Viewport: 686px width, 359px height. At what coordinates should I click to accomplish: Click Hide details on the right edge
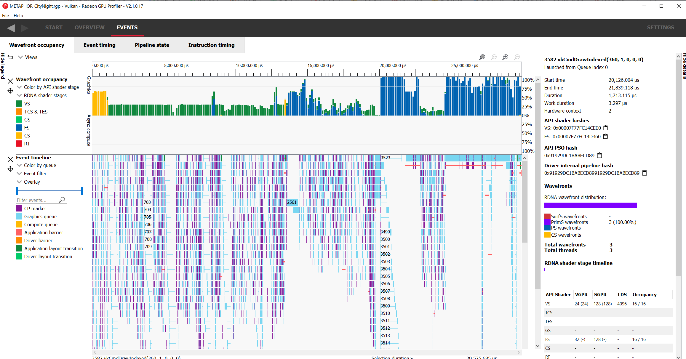click(684, 66)
